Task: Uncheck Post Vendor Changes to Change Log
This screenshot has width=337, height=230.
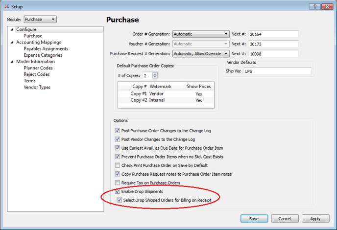Action: [x=117, y=139]
